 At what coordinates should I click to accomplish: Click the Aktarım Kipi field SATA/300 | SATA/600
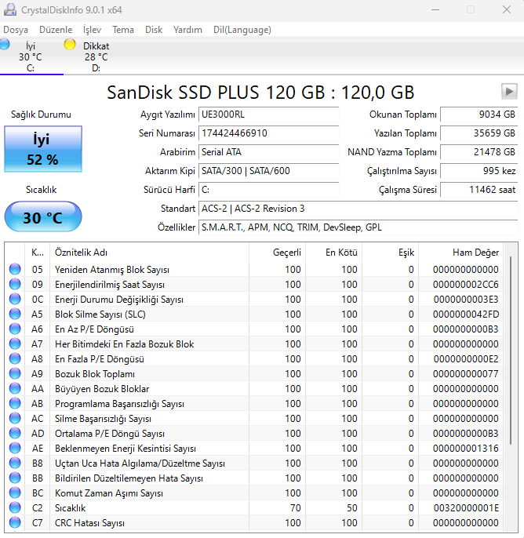[269, 171]
